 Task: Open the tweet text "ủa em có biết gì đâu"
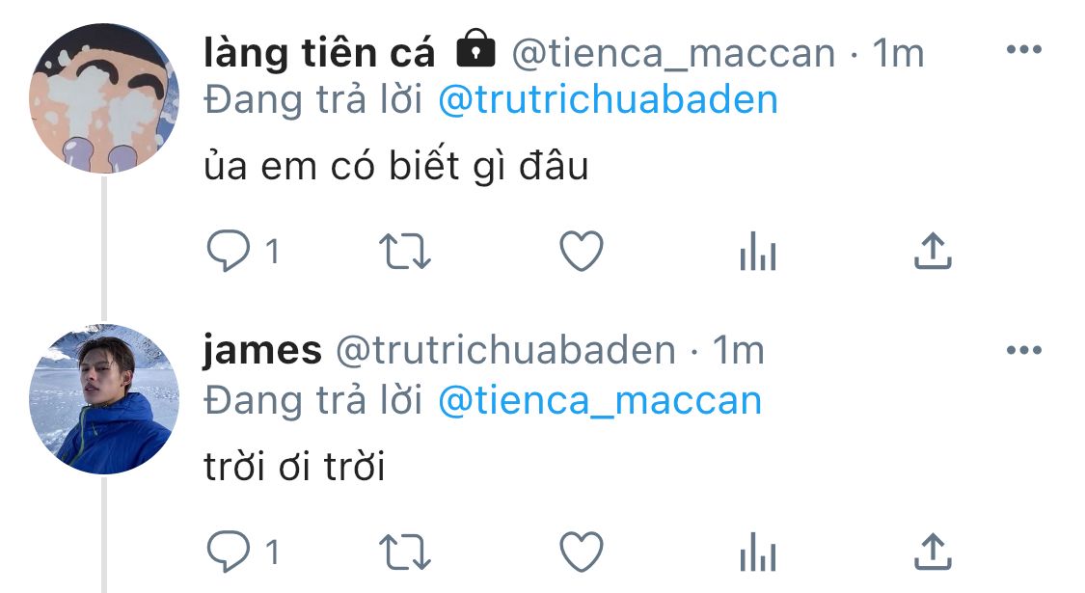coord(396,168)
